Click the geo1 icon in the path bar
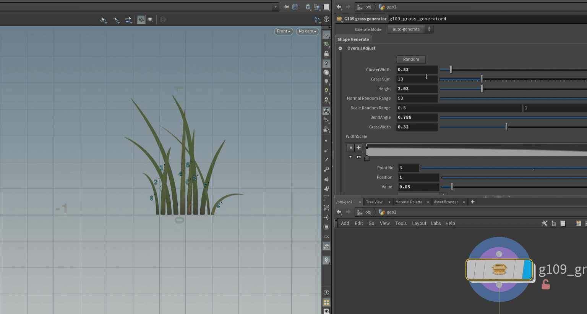 pos(382,7)
